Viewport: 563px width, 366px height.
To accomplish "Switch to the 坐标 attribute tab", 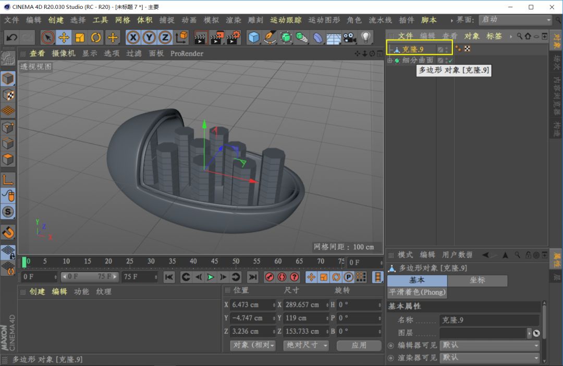I will [x=477, y=280].
